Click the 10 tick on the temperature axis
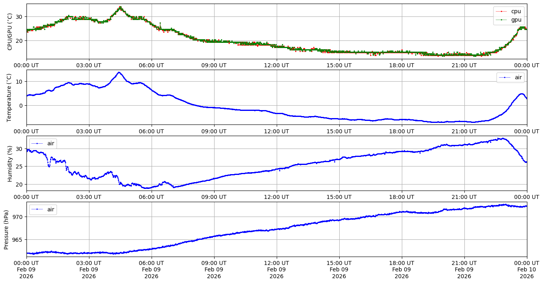The height and width of the screenshot is (283, 543). pos(20,82)
